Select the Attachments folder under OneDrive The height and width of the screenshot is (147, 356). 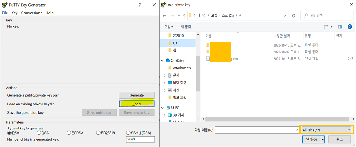[x=180, y=68]
